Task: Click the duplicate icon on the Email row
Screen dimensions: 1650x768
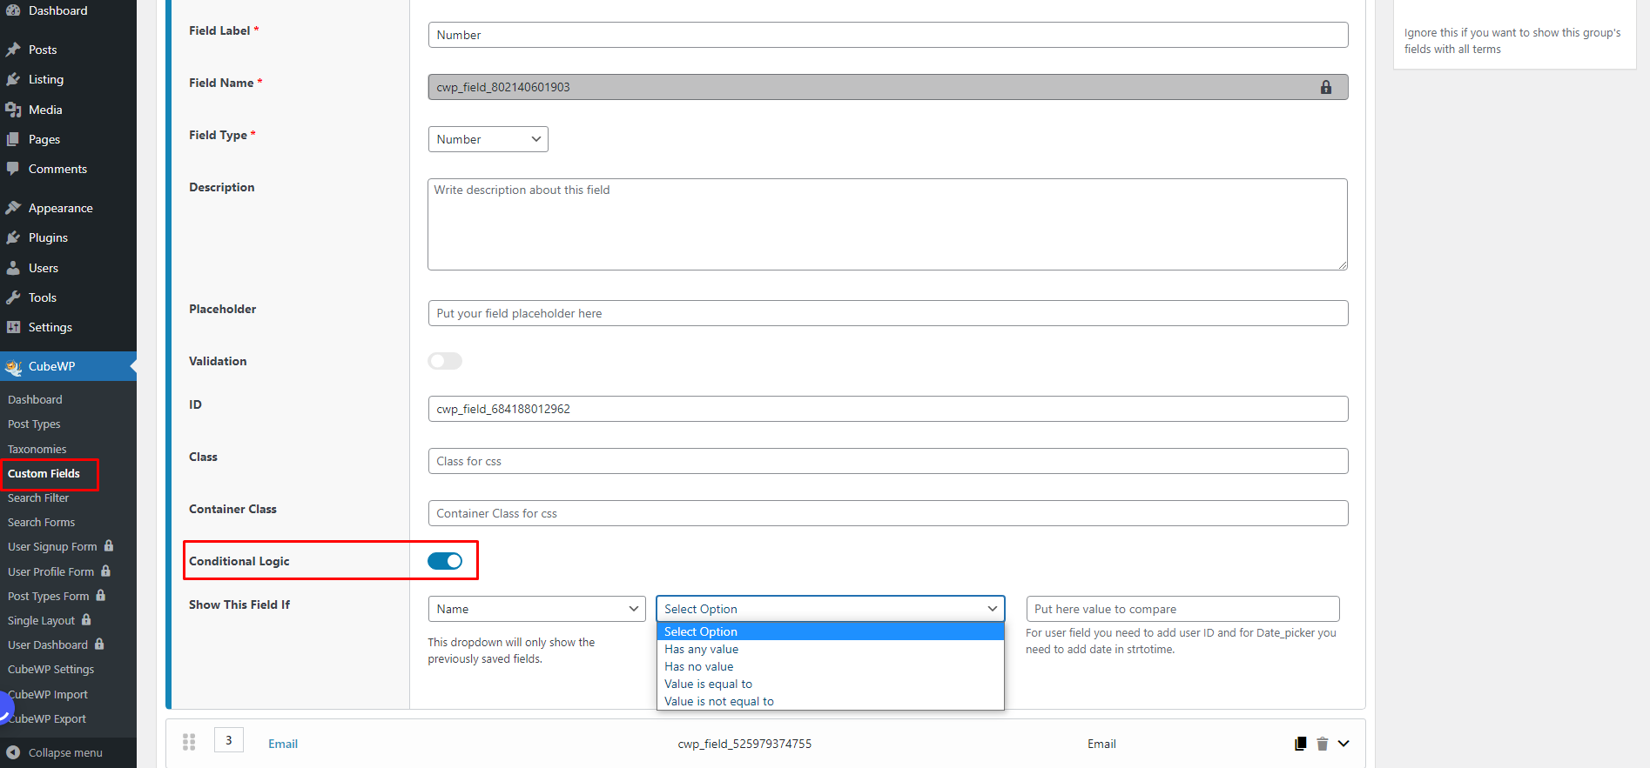Action: click(1300, 744)
